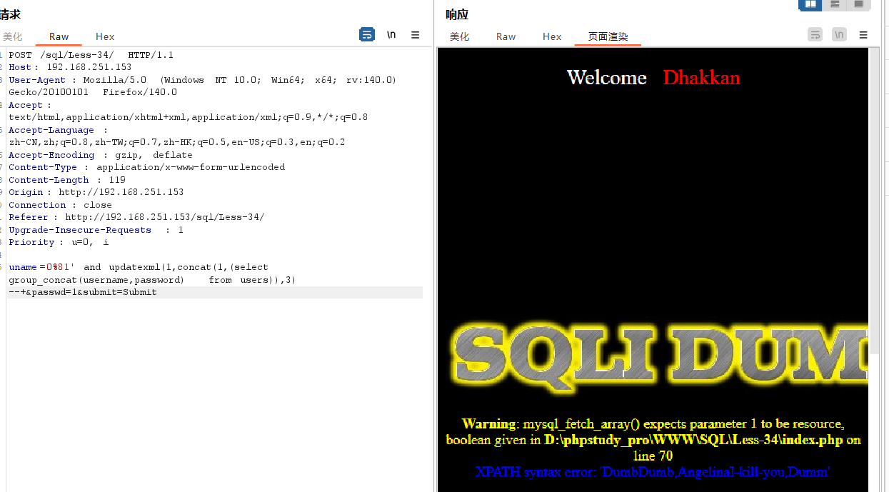Click the POST /sql/Less-34/ request line
The height and width of the screenshot is (492, 889).
[x=91, y=55]
